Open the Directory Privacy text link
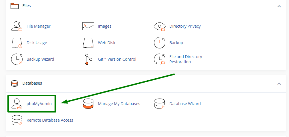 pyautogui.click(x=185, y=26)
